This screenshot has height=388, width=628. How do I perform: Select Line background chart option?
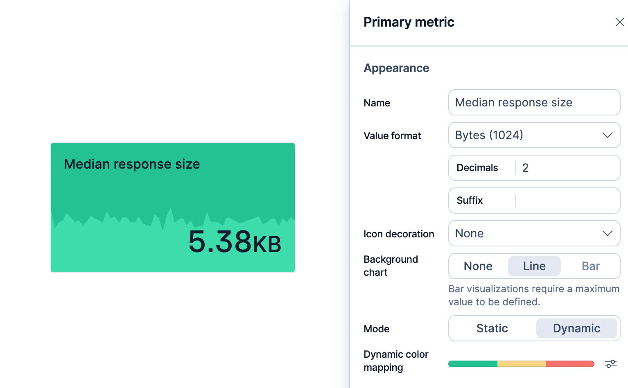tap(534, 266)
